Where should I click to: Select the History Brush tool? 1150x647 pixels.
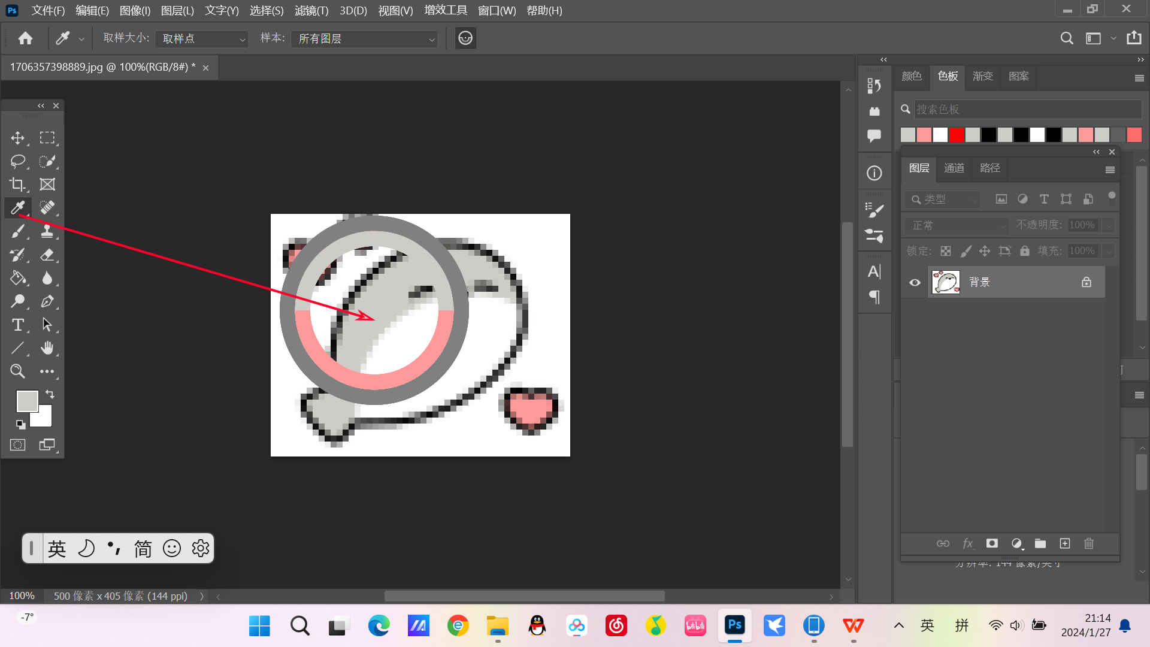point(18,255)
